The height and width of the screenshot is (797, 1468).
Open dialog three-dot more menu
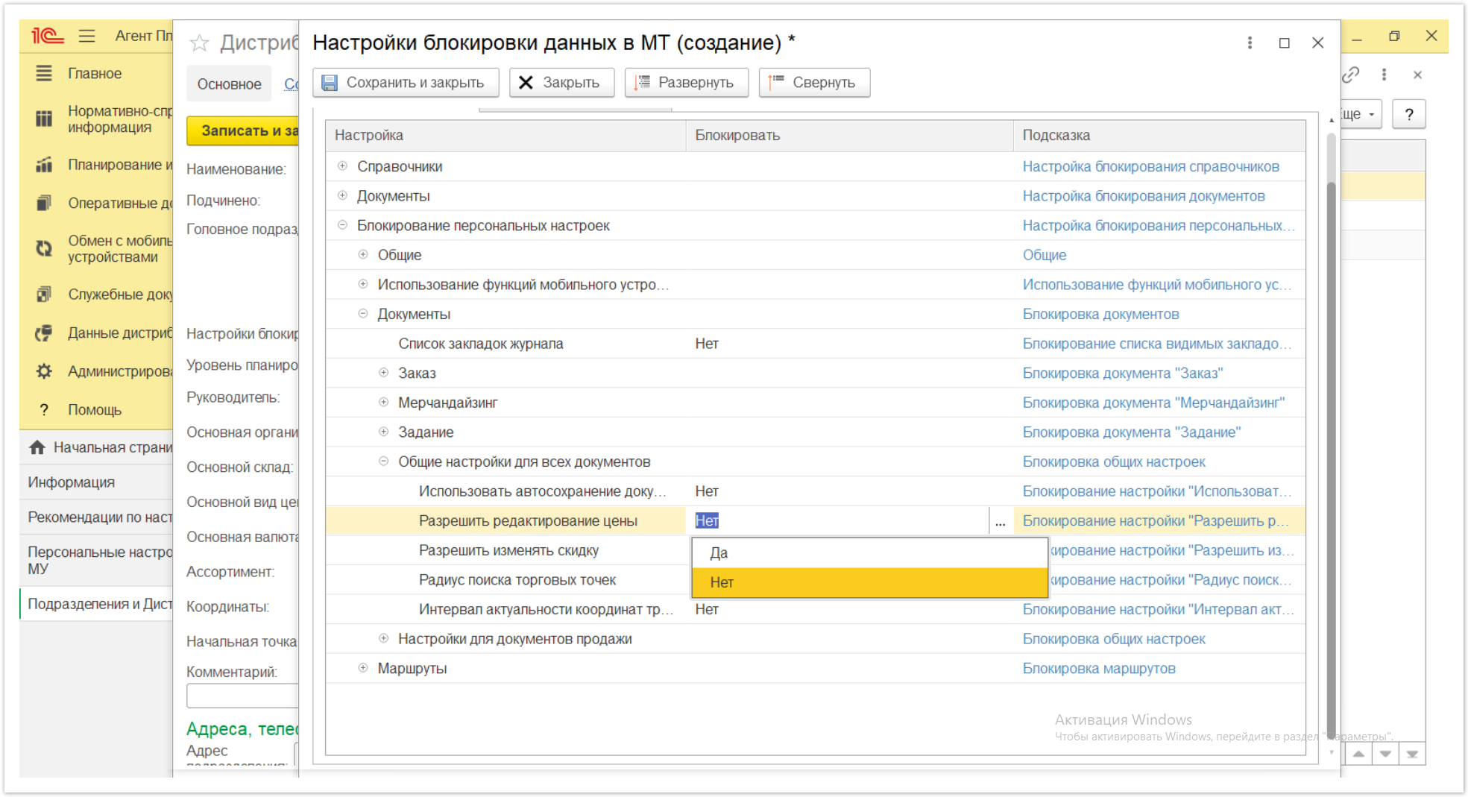point(1250,43)
